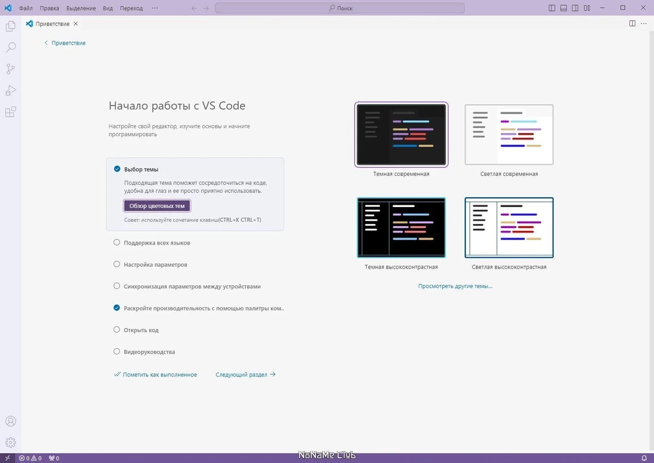
Task: Open the Выделение menu
Action: tap(81, 8)
